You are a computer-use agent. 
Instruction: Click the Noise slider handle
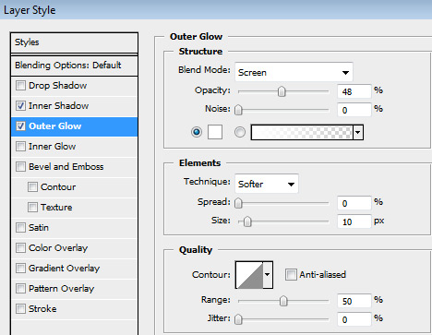[x=238, y=110]
